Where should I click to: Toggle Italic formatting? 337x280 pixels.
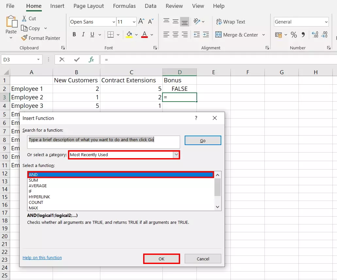(x=83, y=34)
